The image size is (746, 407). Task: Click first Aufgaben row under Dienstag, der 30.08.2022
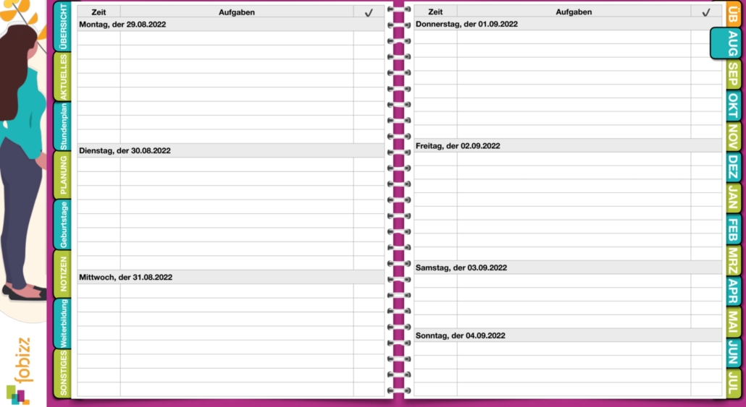[x=237, y=164]
